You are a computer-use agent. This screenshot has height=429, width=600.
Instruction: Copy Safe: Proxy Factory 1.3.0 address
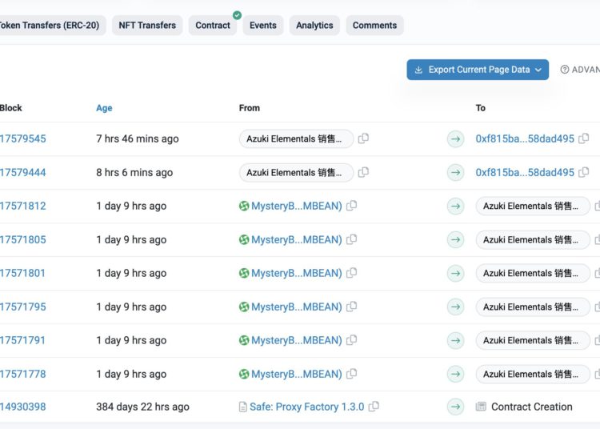[374, 407]
